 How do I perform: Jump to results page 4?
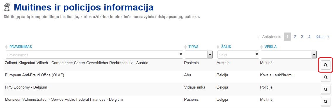[309, 37]
